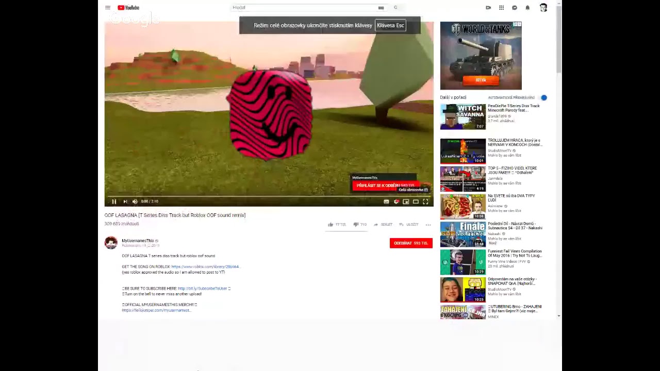This screenshot has height=371, width=660.
Task: Open the messages icon in header
Action: [x=515, y=8]
